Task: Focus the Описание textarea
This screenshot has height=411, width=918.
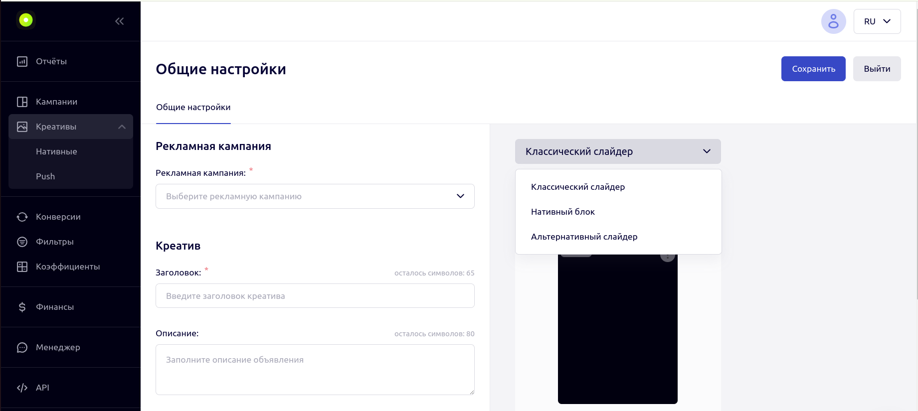Action: click(x=315, y=370)
